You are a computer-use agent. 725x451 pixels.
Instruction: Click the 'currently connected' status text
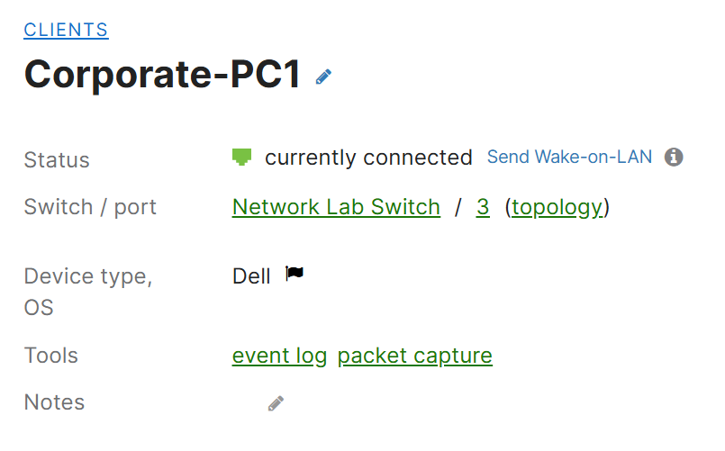click(368, 158)
